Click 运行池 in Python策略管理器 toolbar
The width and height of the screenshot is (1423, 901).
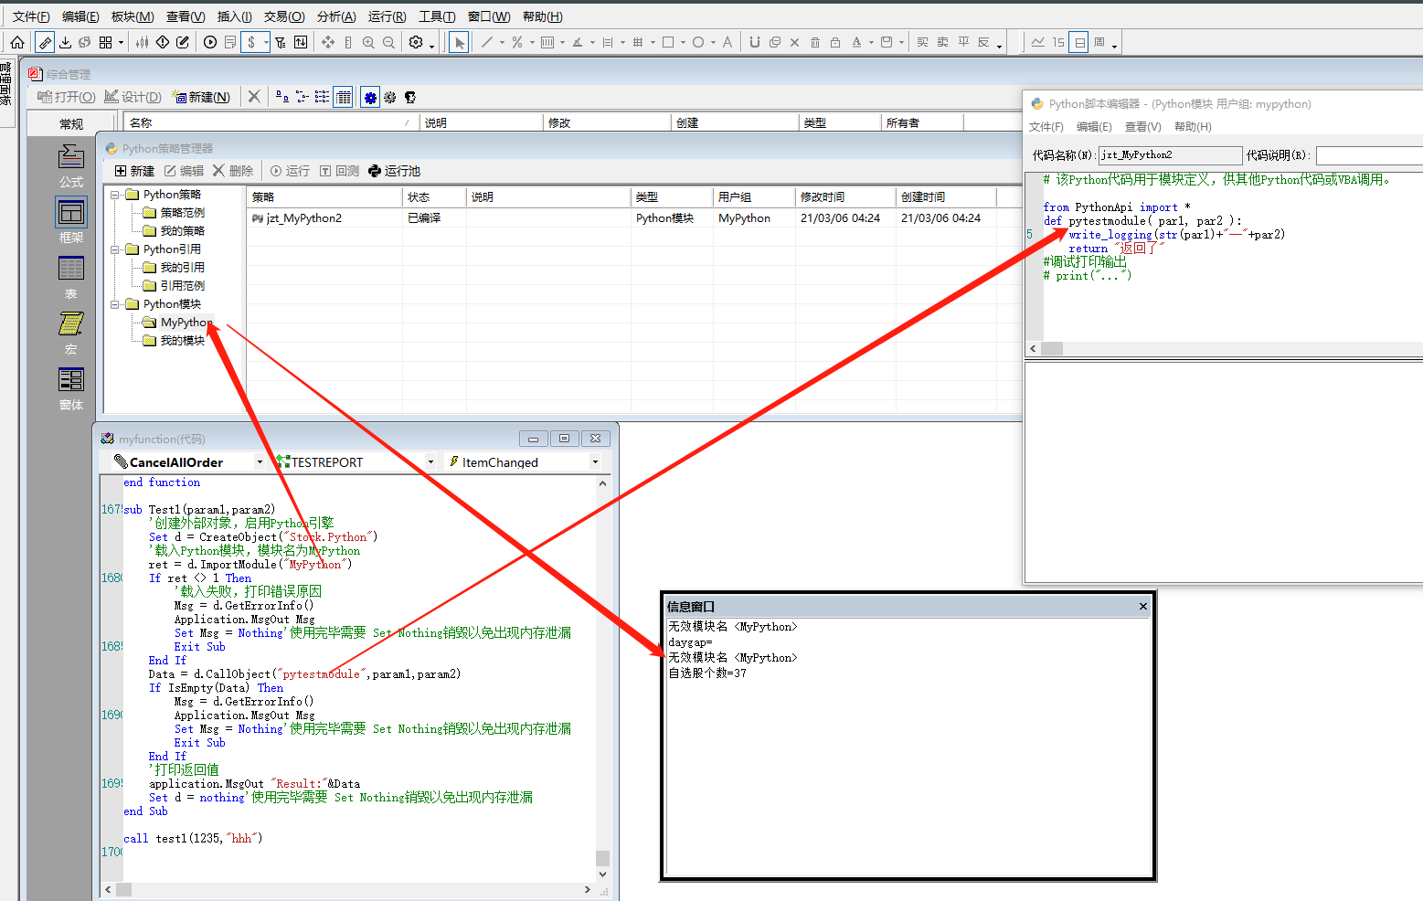coord(394,171)
